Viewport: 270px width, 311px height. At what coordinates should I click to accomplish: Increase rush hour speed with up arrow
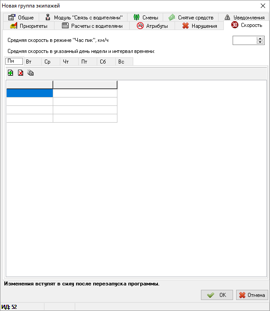coord(260,38)
